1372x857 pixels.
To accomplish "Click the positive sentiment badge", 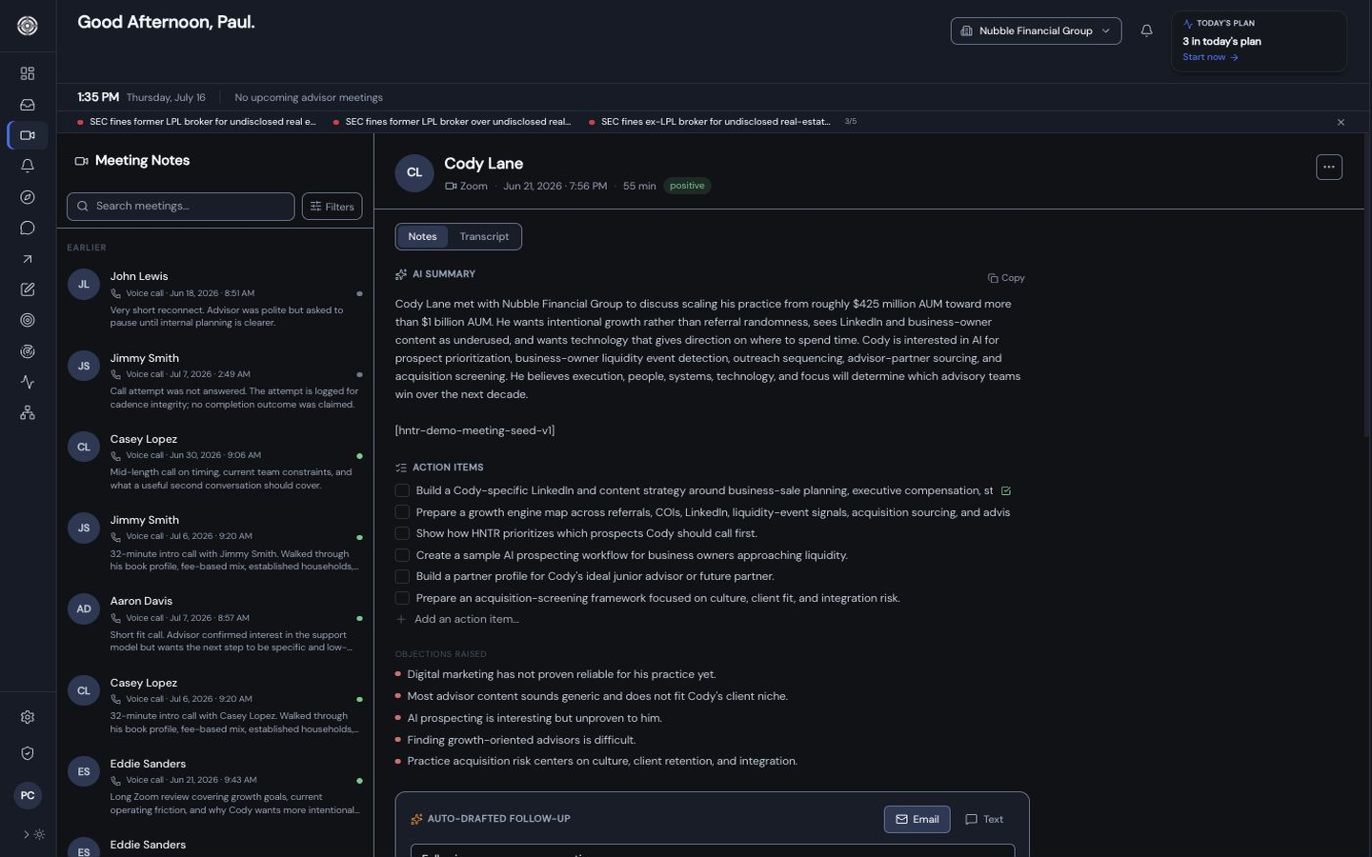I will (x=687, y=186).
